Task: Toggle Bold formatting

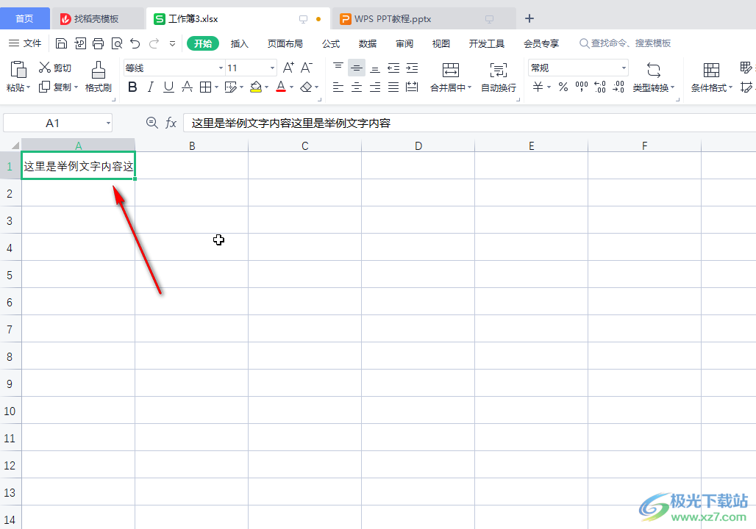Action: click(132, 87)
